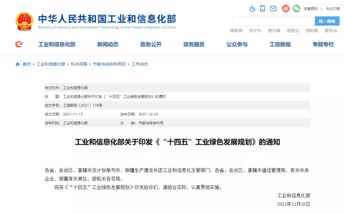Click the email envelope icon
Viewport: 344px width, 214px height.
(273, 9)
